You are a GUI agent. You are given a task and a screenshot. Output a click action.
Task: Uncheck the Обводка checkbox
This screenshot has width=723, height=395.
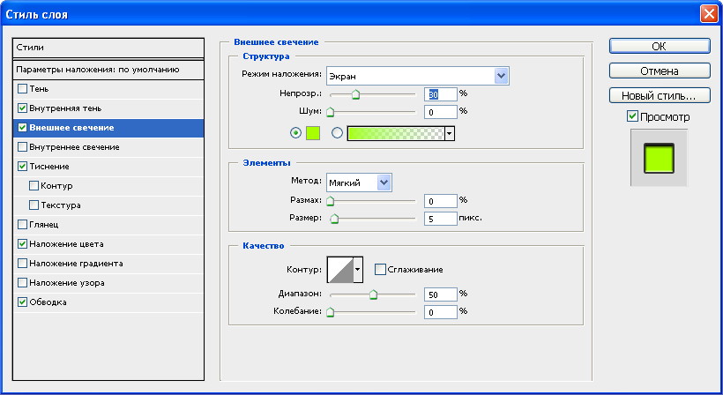(x=22, y=302)
